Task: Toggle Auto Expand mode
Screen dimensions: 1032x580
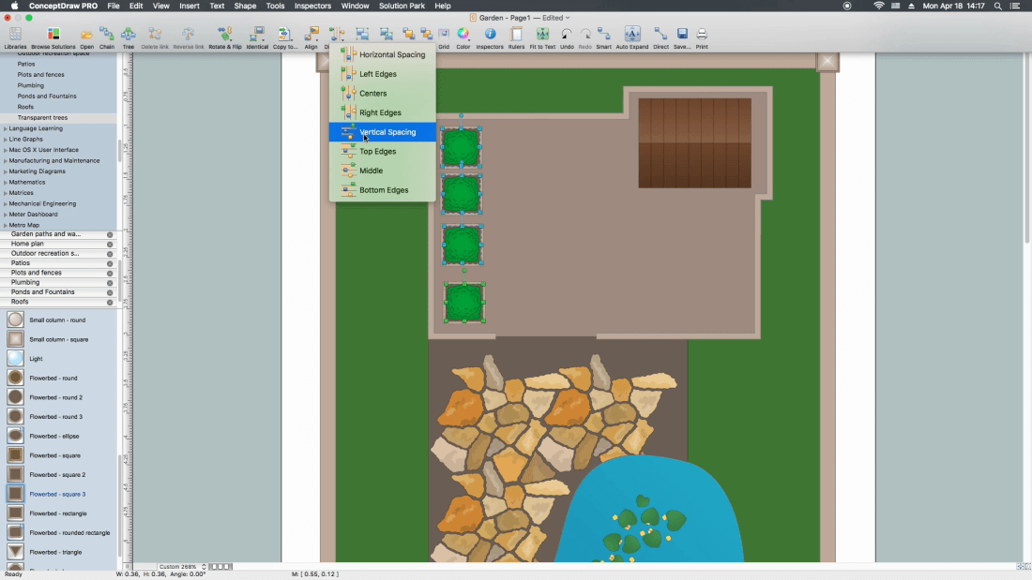Action: (632, 37)
